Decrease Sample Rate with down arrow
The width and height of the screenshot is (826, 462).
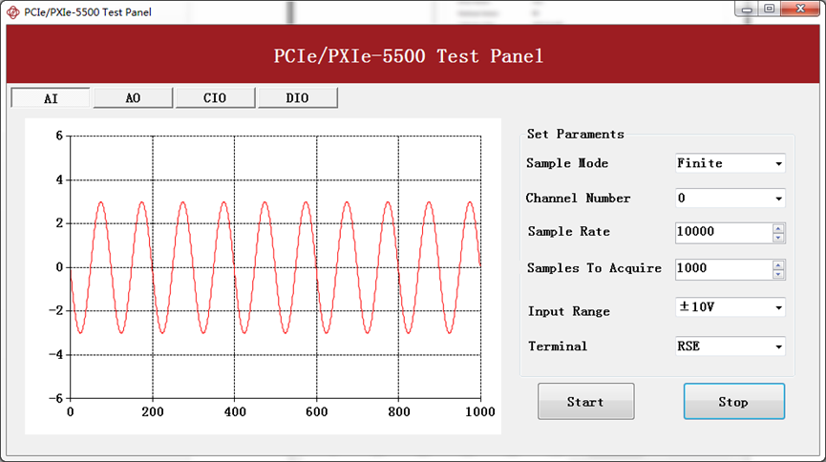(778, 238)
